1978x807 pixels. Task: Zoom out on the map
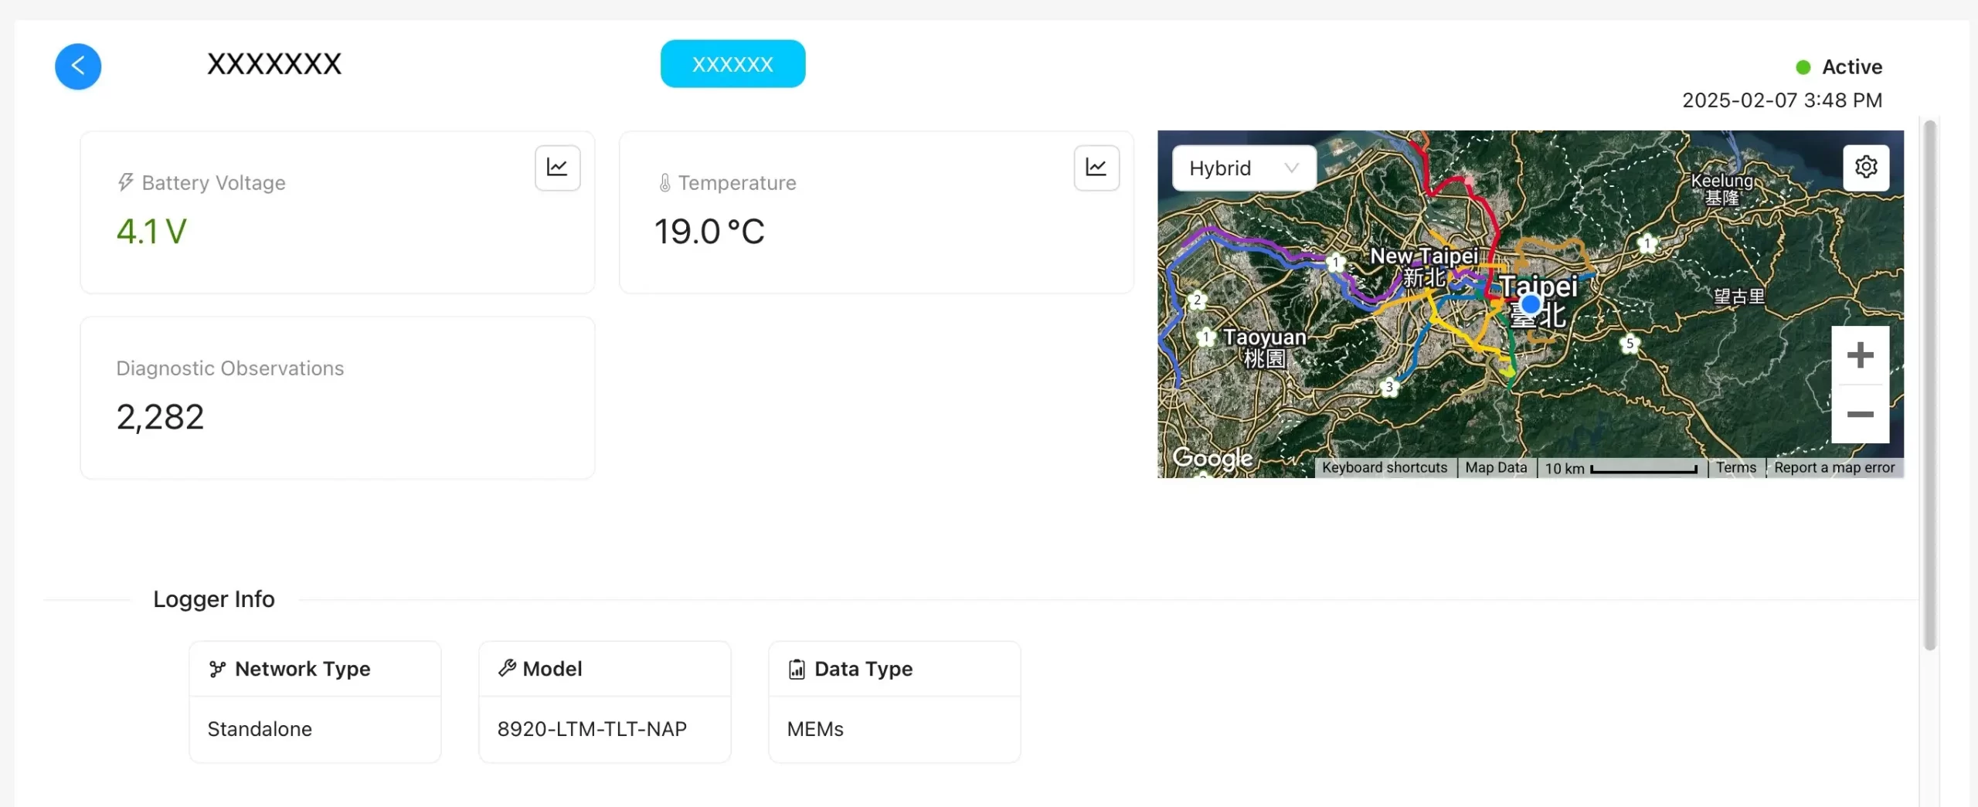pos(1860,415)
